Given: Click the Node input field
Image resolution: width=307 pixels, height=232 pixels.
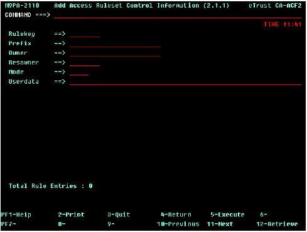Looking at the screenshot, I should tap(79, 72).
